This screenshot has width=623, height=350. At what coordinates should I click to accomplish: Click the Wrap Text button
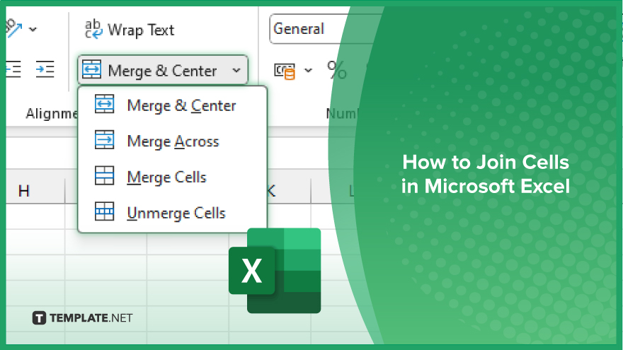130,30
